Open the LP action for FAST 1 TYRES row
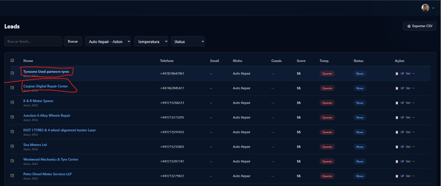 click(x=402, y=132)
